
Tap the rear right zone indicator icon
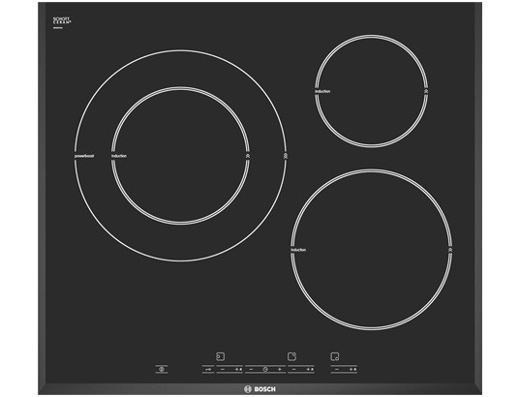[x=291, y=356]
